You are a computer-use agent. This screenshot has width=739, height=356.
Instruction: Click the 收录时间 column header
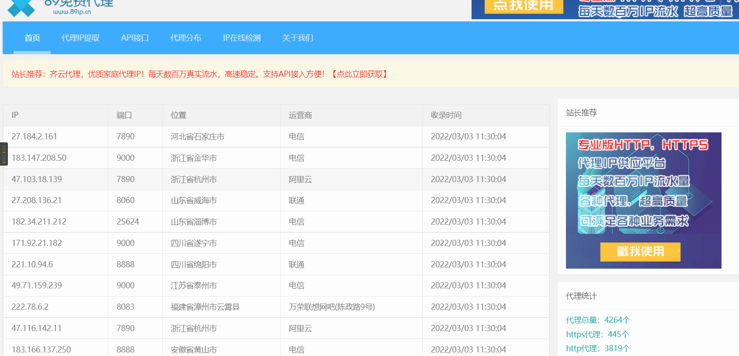(x=446, y=115)
